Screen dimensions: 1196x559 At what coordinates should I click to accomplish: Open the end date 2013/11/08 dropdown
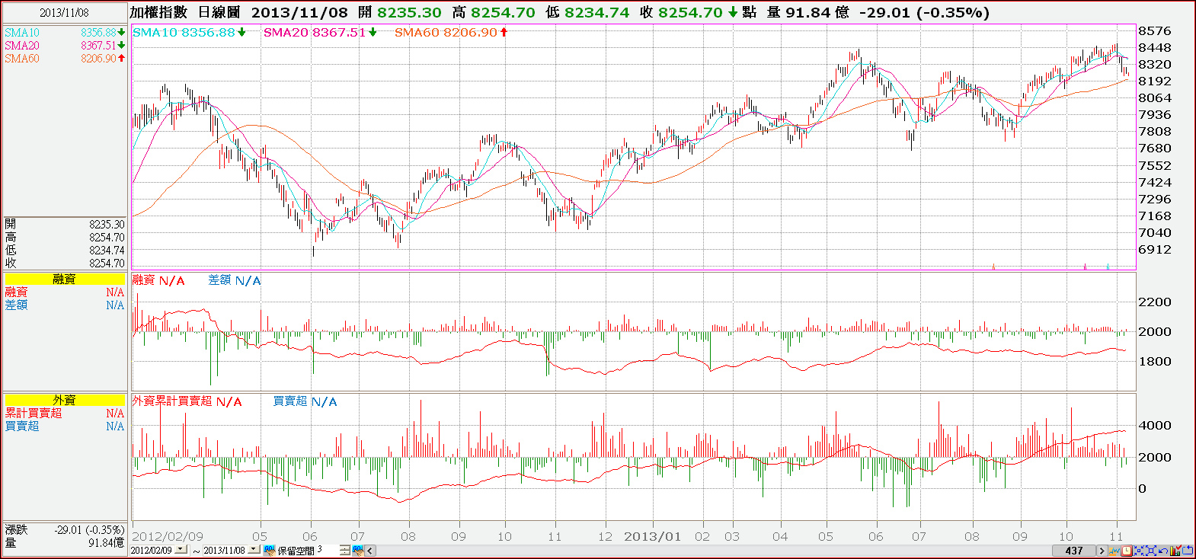point(255,549)
